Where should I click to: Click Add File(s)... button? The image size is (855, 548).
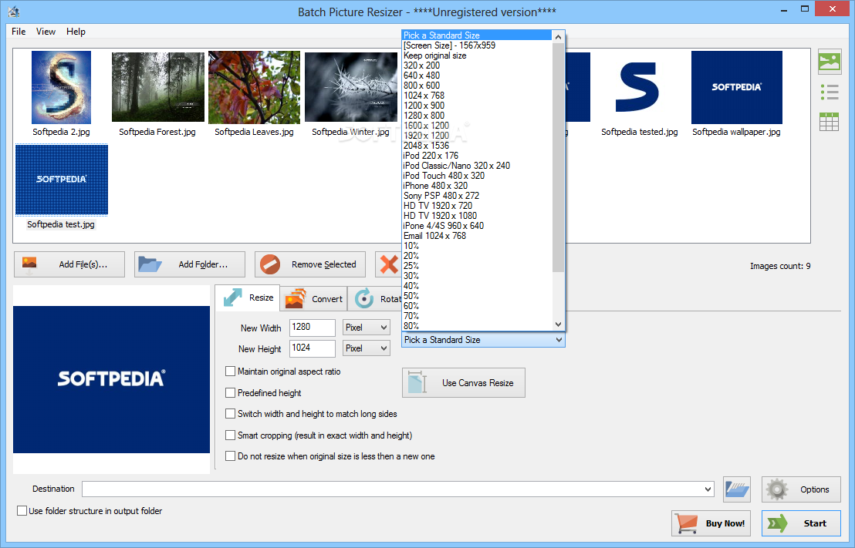(69, 264)
